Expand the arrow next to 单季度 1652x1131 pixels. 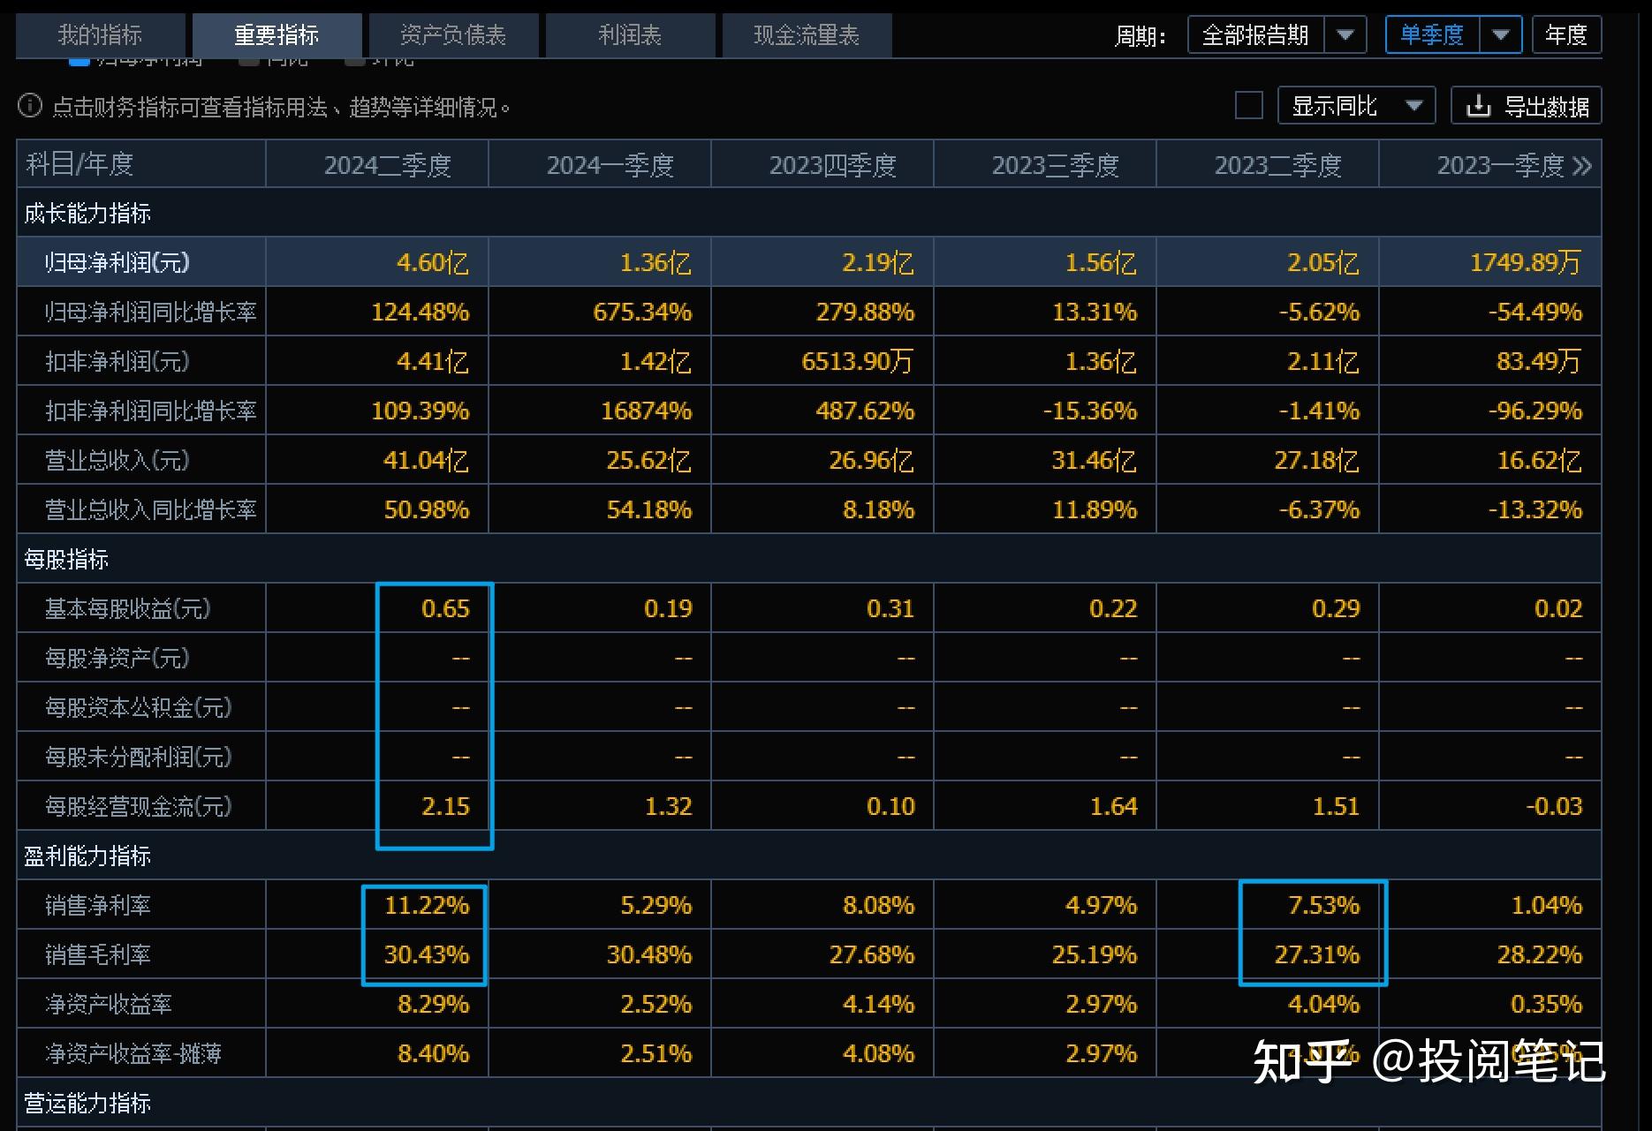tap(1500, 35)
